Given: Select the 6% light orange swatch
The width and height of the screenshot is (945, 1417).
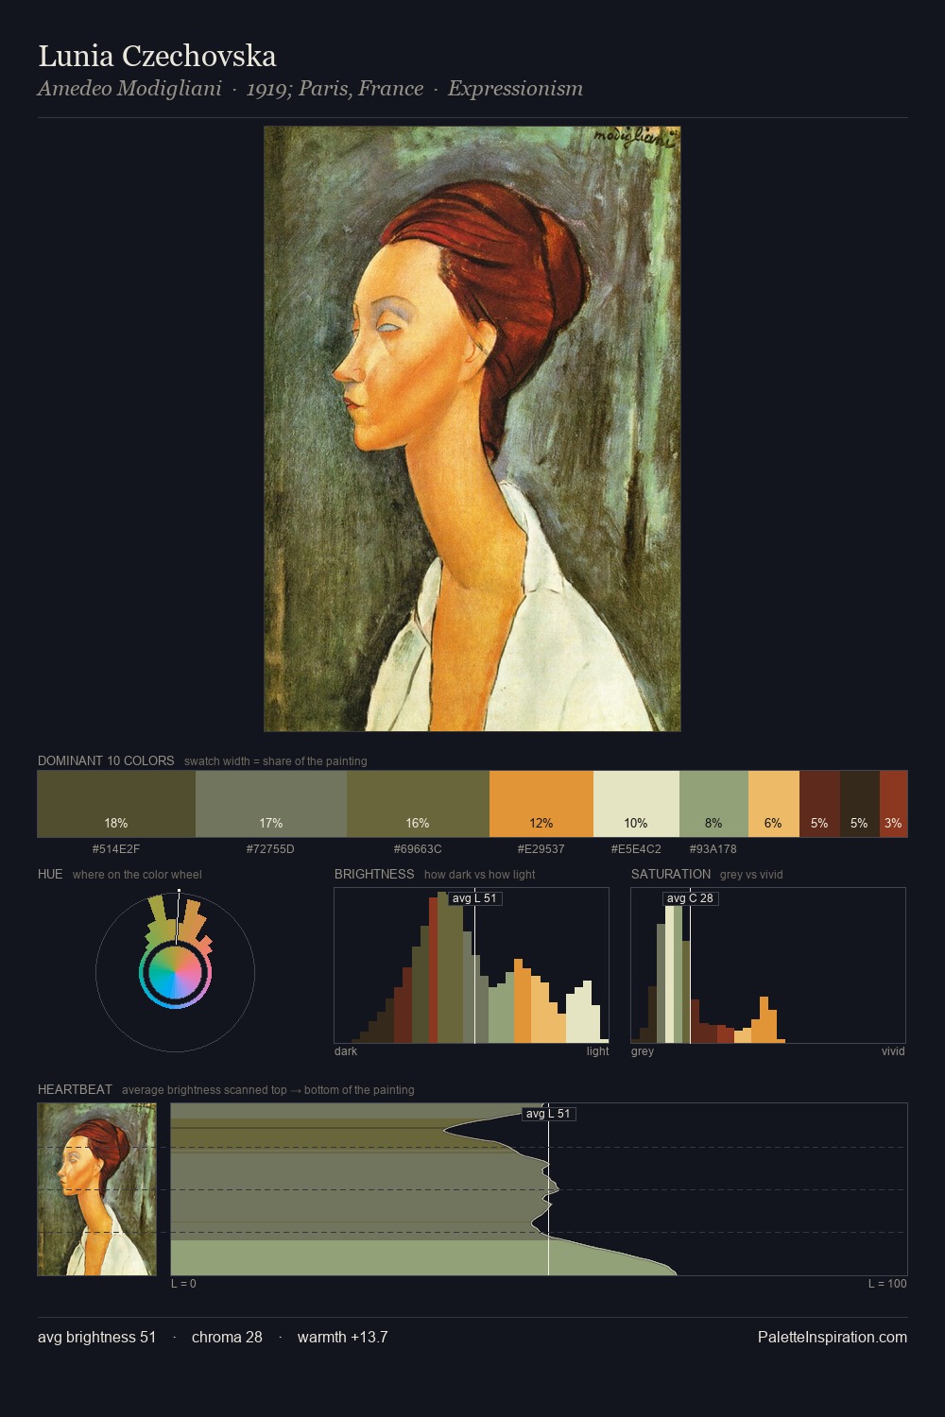Looking at the screenshot, I should click(x=773, y=804).
